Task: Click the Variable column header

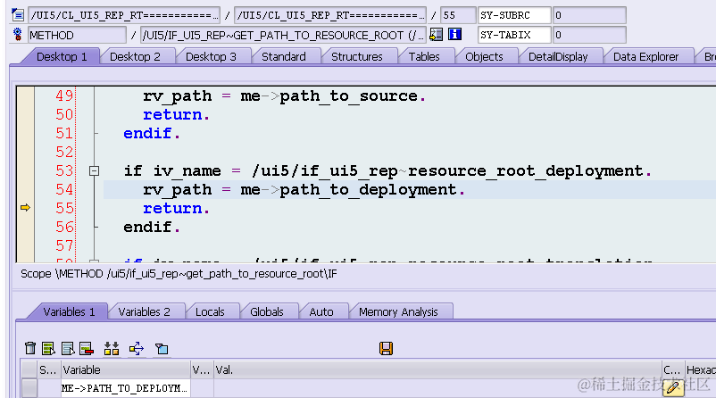Action: click(x=125, y=369)
